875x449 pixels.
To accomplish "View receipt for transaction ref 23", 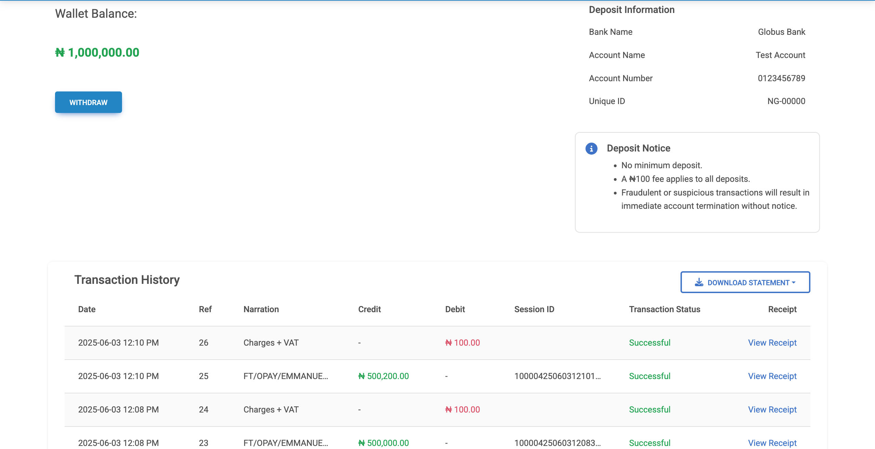I will [772, 443].
